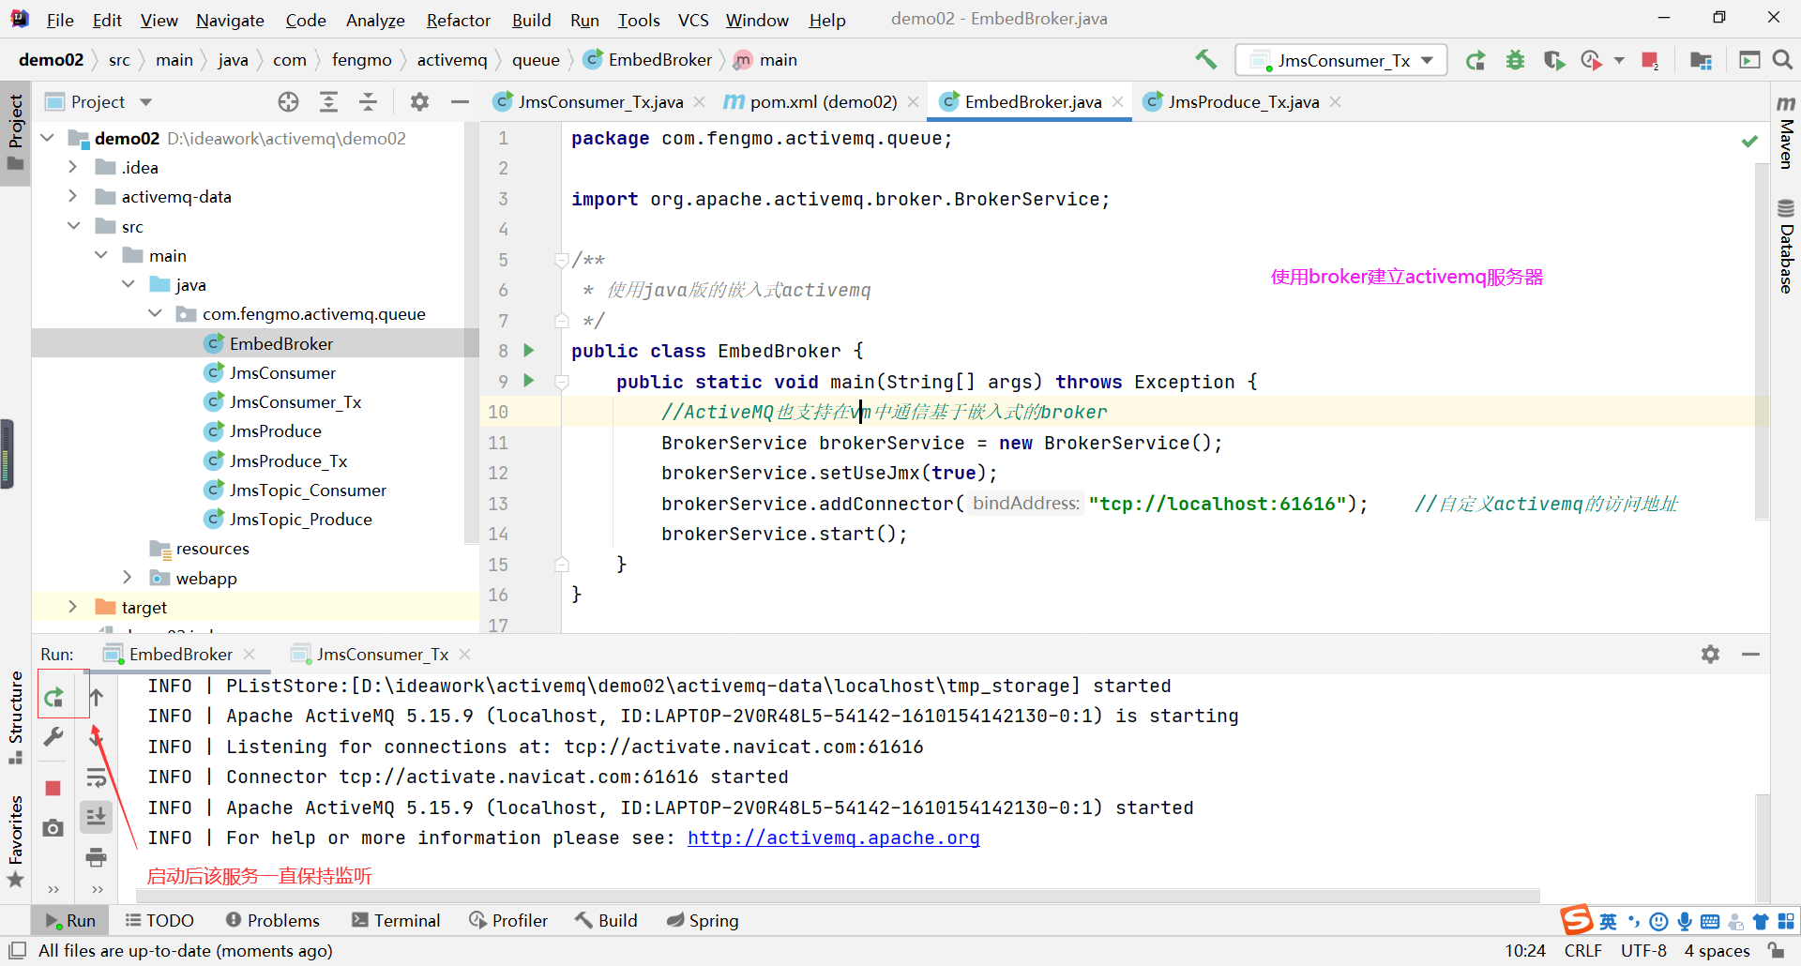1801x966 pixels.
Task: Click Expand All in Project panel
Action: coord(328,102)
